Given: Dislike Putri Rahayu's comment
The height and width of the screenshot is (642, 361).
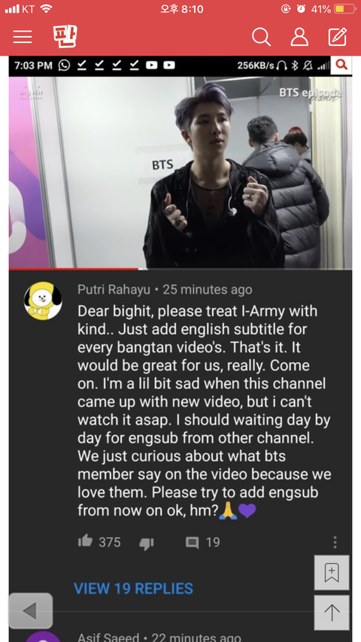Looking at the screenshot, I should [146, 543].
